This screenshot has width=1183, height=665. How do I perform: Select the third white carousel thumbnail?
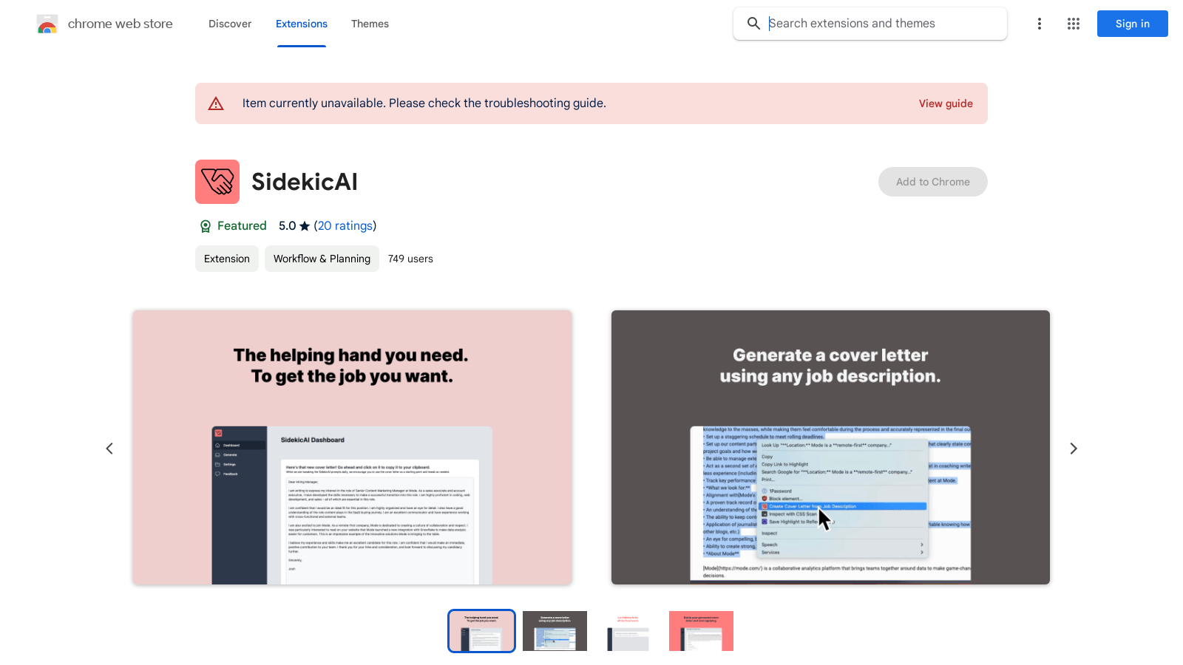(628, 631)
